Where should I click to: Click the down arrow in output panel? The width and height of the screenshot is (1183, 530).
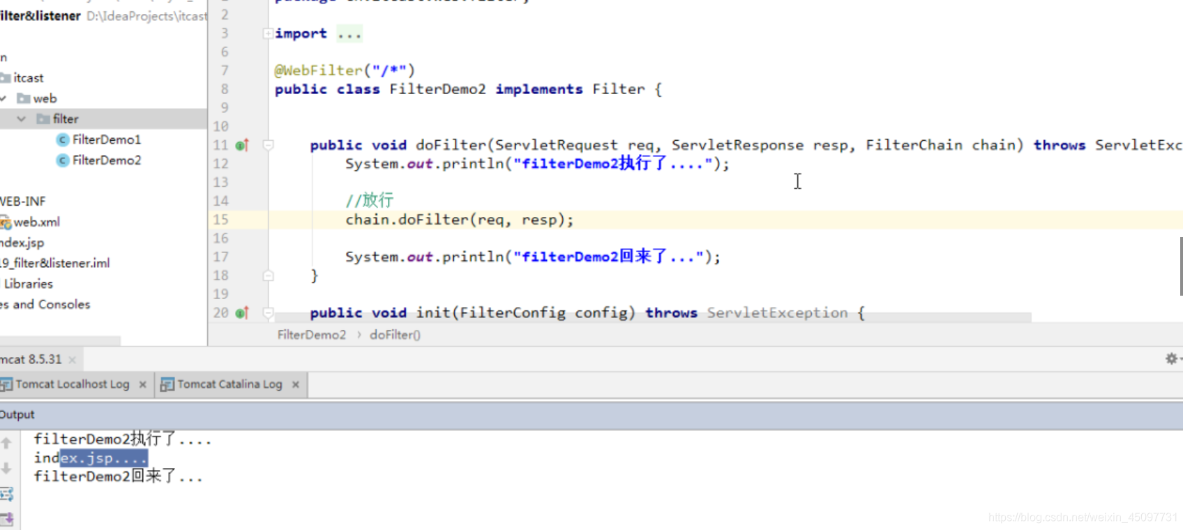pos(6,468)
